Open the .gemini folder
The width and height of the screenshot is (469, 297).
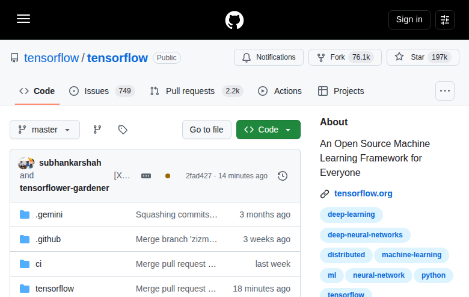point(49,214)
